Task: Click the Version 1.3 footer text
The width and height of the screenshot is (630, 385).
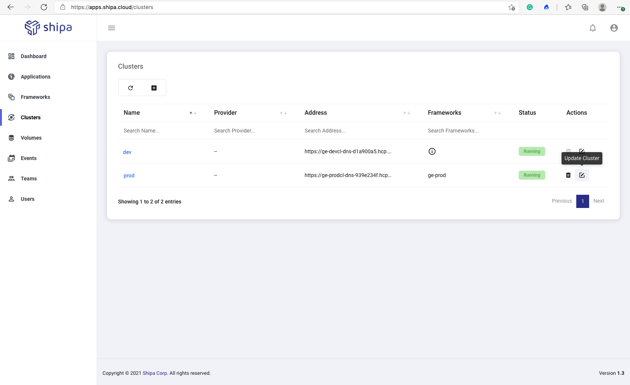Action: tap(611, 373)
